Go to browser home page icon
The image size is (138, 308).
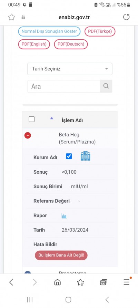(x=57, y=282)
